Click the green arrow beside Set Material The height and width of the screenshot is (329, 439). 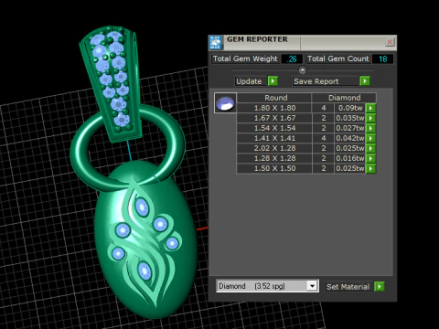pyautogui.click(x=380, y=286)
